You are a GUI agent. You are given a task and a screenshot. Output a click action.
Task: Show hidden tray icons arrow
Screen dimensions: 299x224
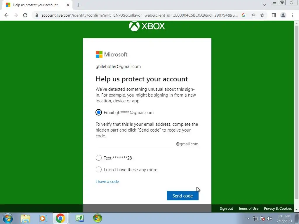tap(248, 218)
